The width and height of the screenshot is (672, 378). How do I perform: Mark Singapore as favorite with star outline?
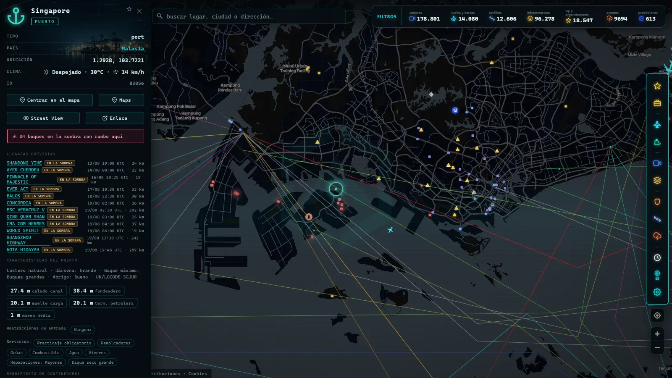point(129,9)
